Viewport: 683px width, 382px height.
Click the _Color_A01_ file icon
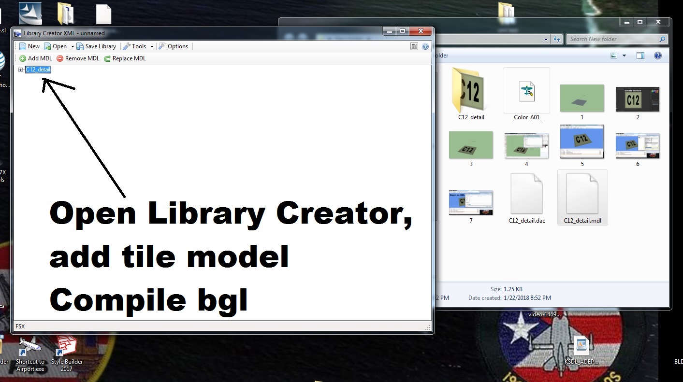tap(526, 92)
